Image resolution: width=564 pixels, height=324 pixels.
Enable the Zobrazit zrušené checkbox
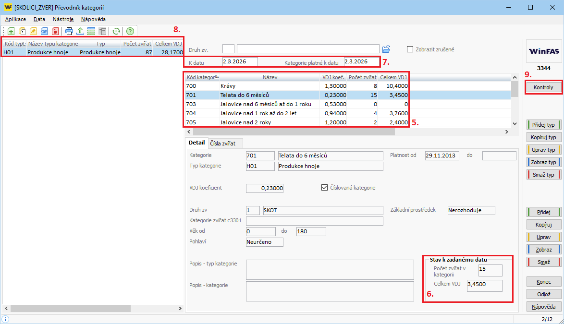410,49
